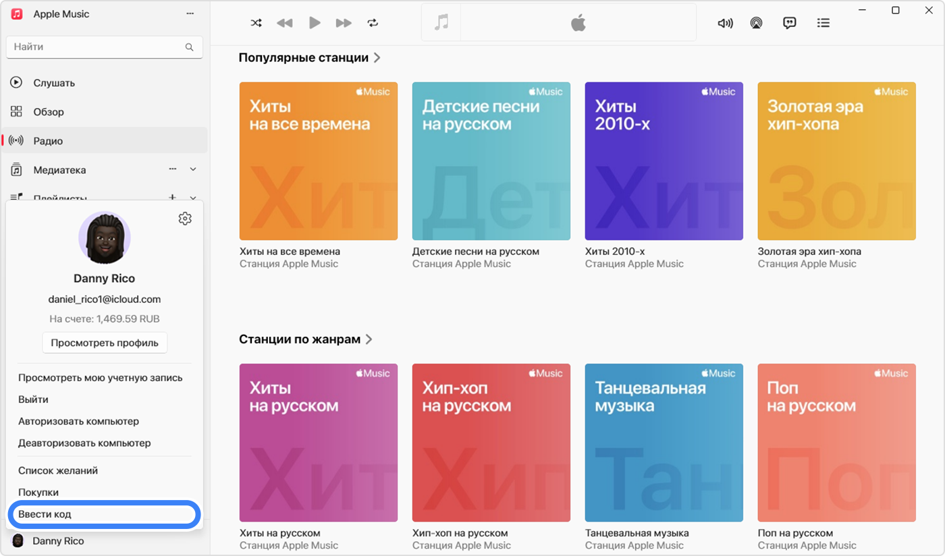Click Danny Rico's avatar in the popup
Image resolution: width=945 pixels, height=556 pixels.
point(105,238)
